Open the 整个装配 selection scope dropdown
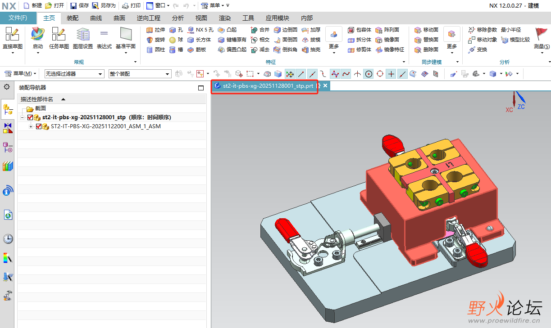The height and width of the screenshot is (328, 551). [140, 74]
